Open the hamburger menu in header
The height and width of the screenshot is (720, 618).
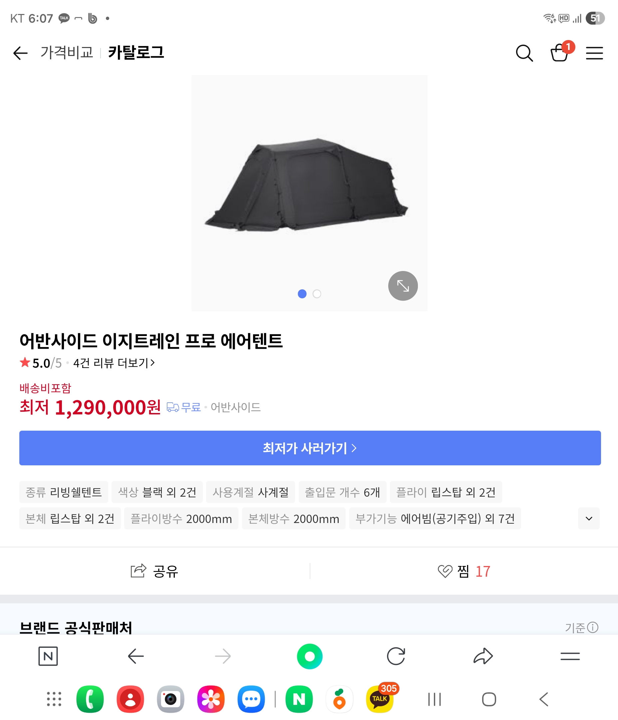click(594, 53)
